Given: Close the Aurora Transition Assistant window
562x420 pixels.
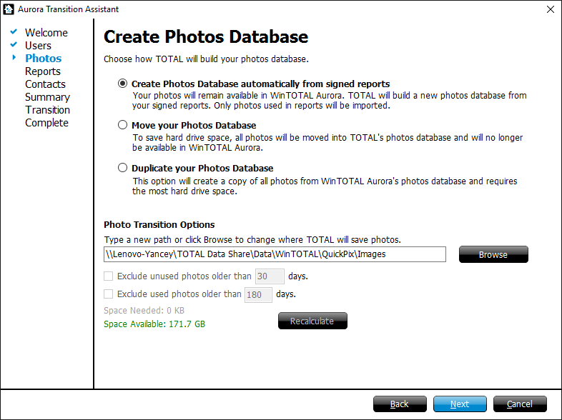Looking at the screenshot, I should point(549,9).
